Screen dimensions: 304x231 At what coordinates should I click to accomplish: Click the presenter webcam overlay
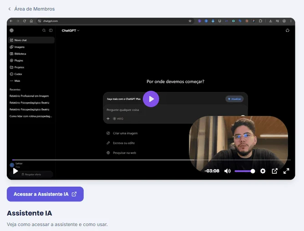tap(238, 144)
